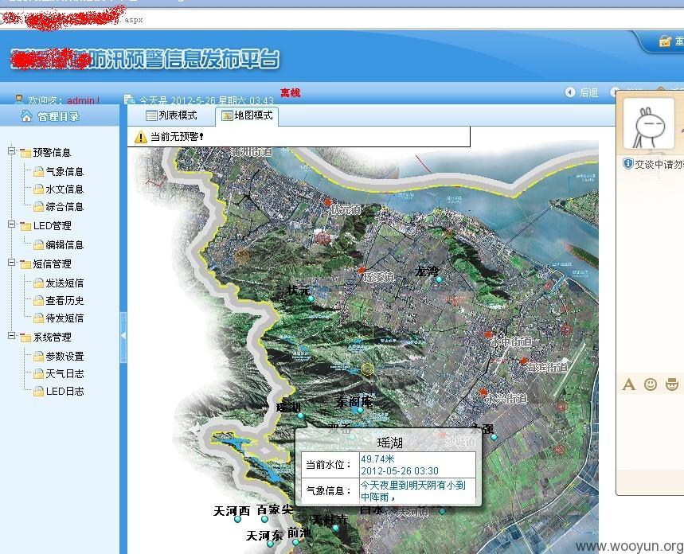This screenshot has height=554, width=684.
Task: Click the red 离线 status text
Action: click(x=290, y=93)
